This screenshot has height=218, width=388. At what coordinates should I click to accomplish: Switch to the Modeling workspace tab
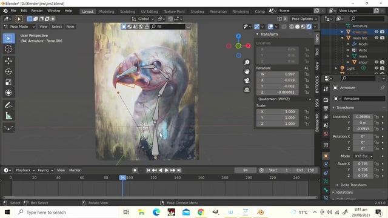point(107,12)
